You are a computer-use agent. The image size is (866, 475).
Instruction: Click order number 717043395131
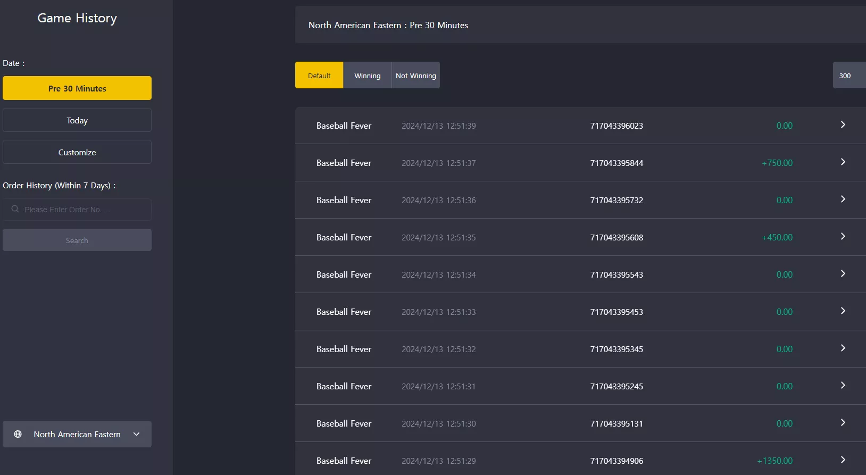click(617, 423)
